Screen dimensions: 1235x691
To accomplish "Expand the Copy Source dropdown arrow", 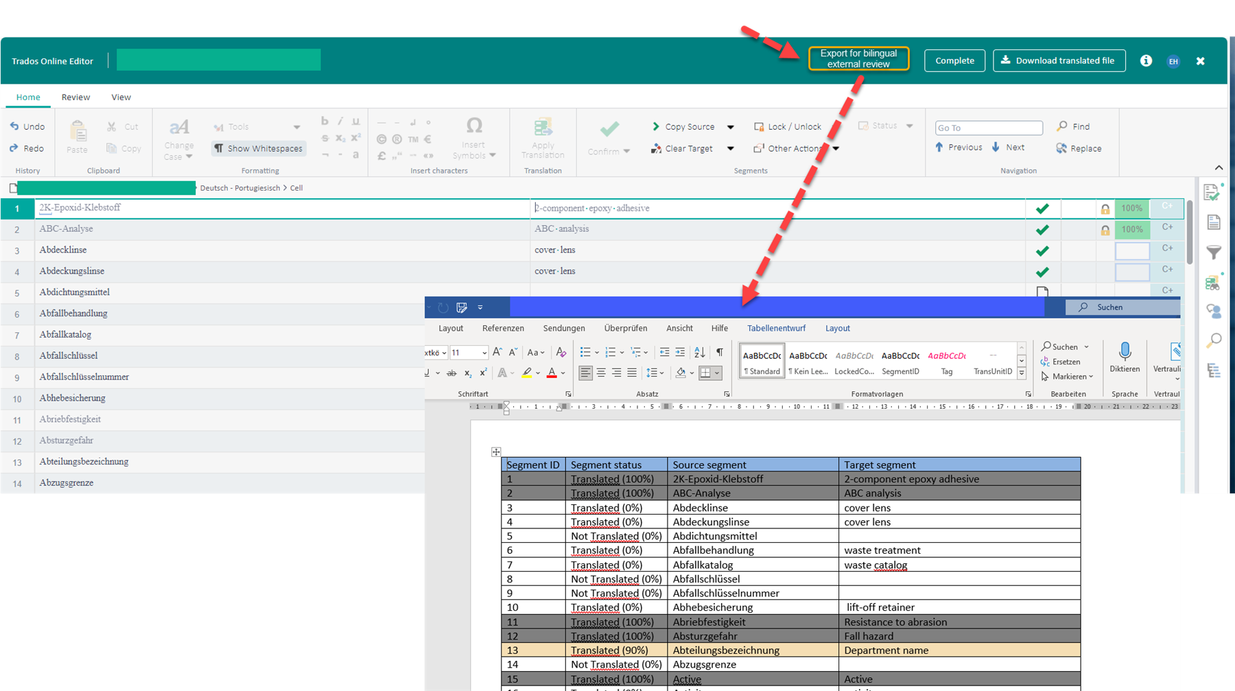I will (730, 126).
